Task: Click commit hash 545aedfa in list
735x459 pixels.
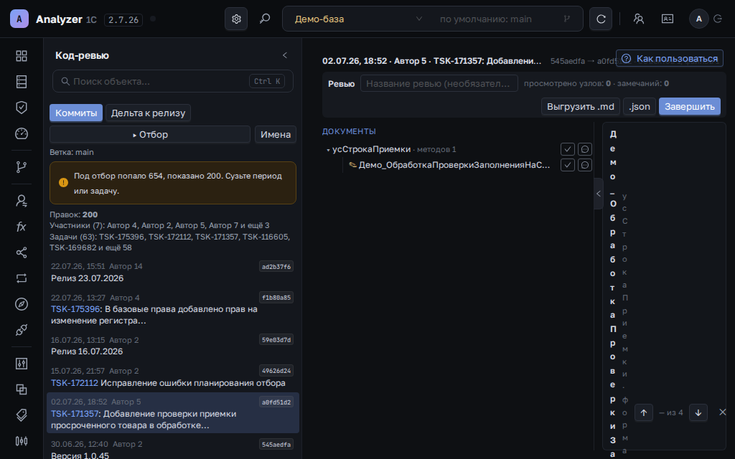Action: click(x=276, y=444)
